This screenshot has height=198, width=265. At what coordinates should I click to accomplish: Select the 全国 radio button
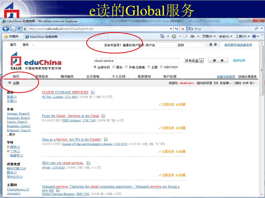point(10,83)
